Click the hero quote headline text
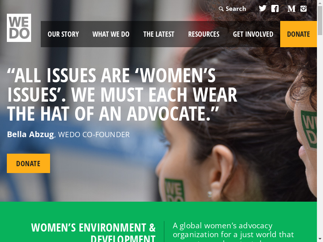The height and width of the screenshot is (242, 323). coord(122,94)
